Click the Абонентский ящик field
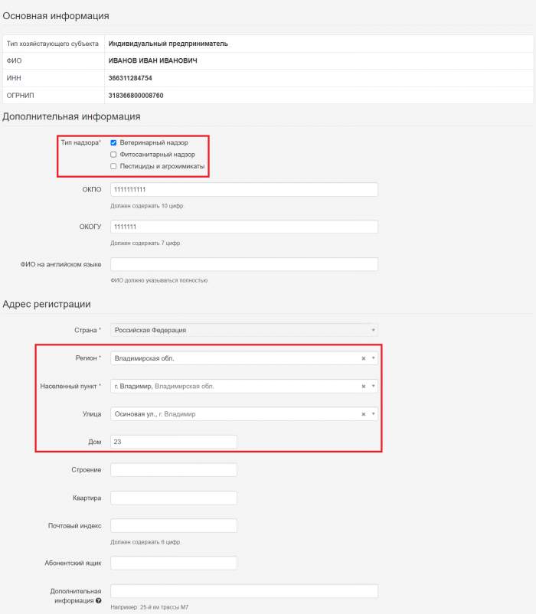 pos(173,563)
